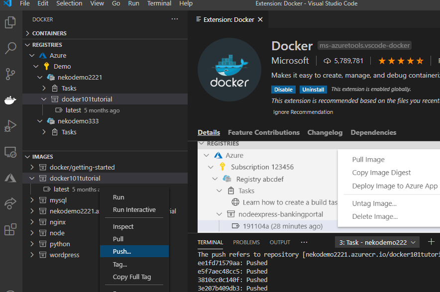Switch to the Dependencies tab

coord(373,132)
